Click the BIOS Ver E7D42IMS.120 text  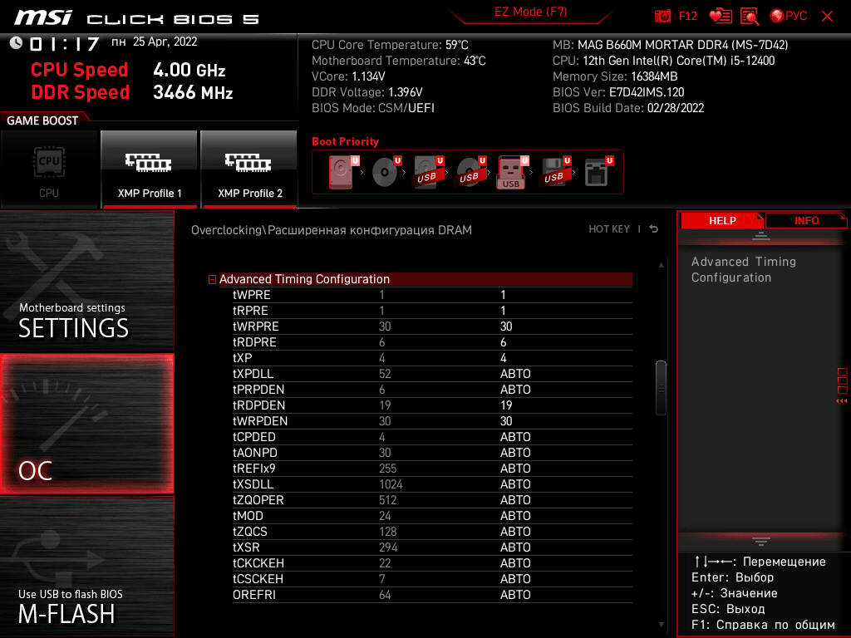618,92
